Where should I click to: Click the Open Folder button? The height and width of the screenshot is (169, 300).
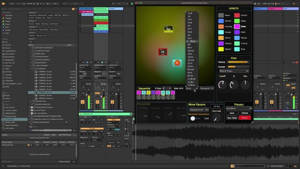coord(232,118)
